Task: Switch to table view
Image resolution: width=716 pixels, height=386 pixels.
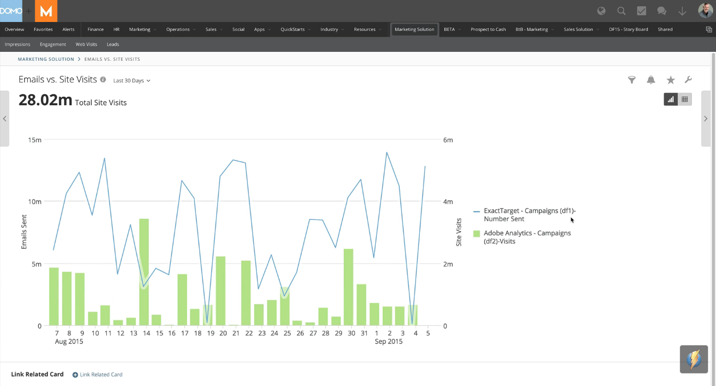Action: pyautogui.click(x=685, y=99)
